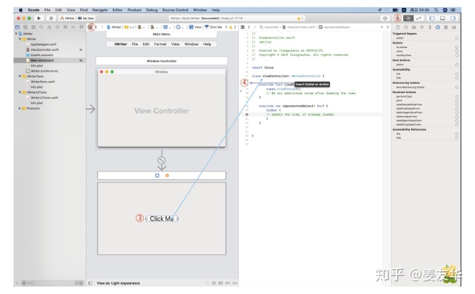
Task: Toggle the Inspectors panel visibility
Action: 453,18
